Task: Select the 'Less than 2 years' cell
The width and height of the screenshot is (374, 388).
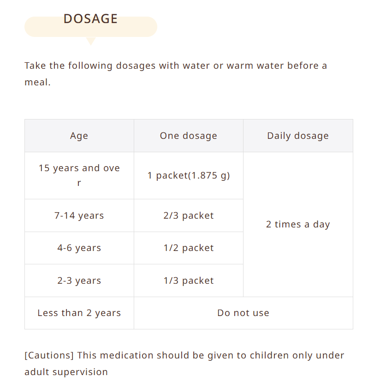Action: pos(79,313)
